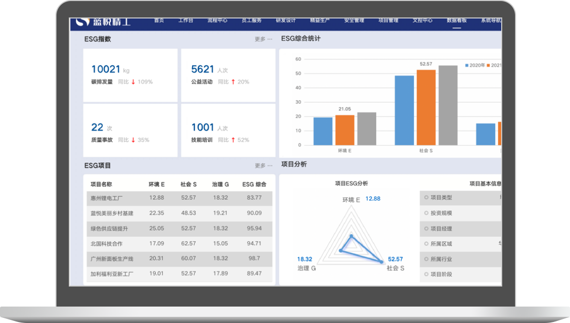Click the orange 2021 legend color swatch
Viewport: 570px width, 323px height.
[x=489, y=65]
